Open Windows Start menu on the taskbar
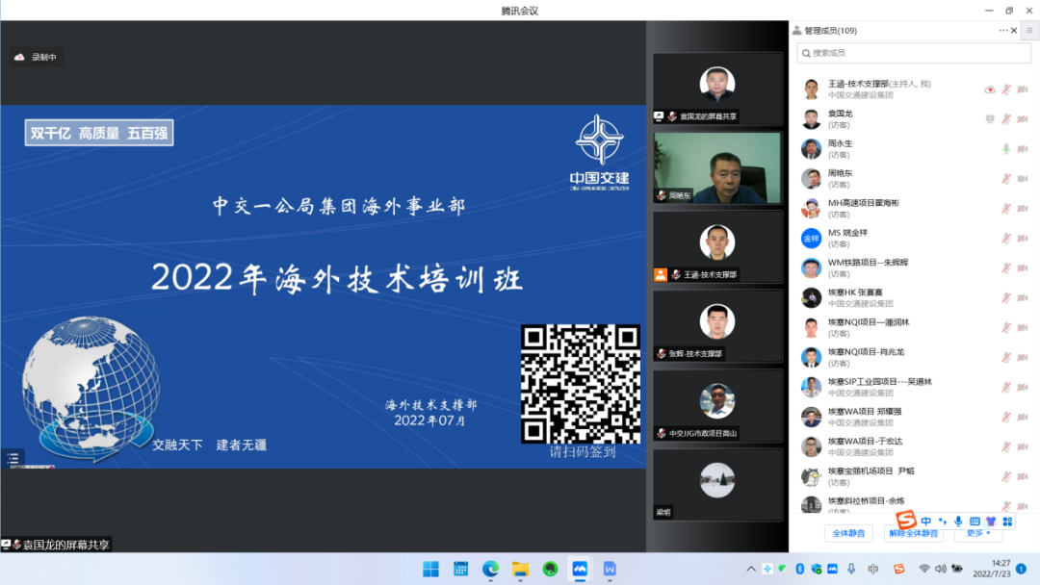The width and height of the screenshot is (1040, 585). pos(430,569)
